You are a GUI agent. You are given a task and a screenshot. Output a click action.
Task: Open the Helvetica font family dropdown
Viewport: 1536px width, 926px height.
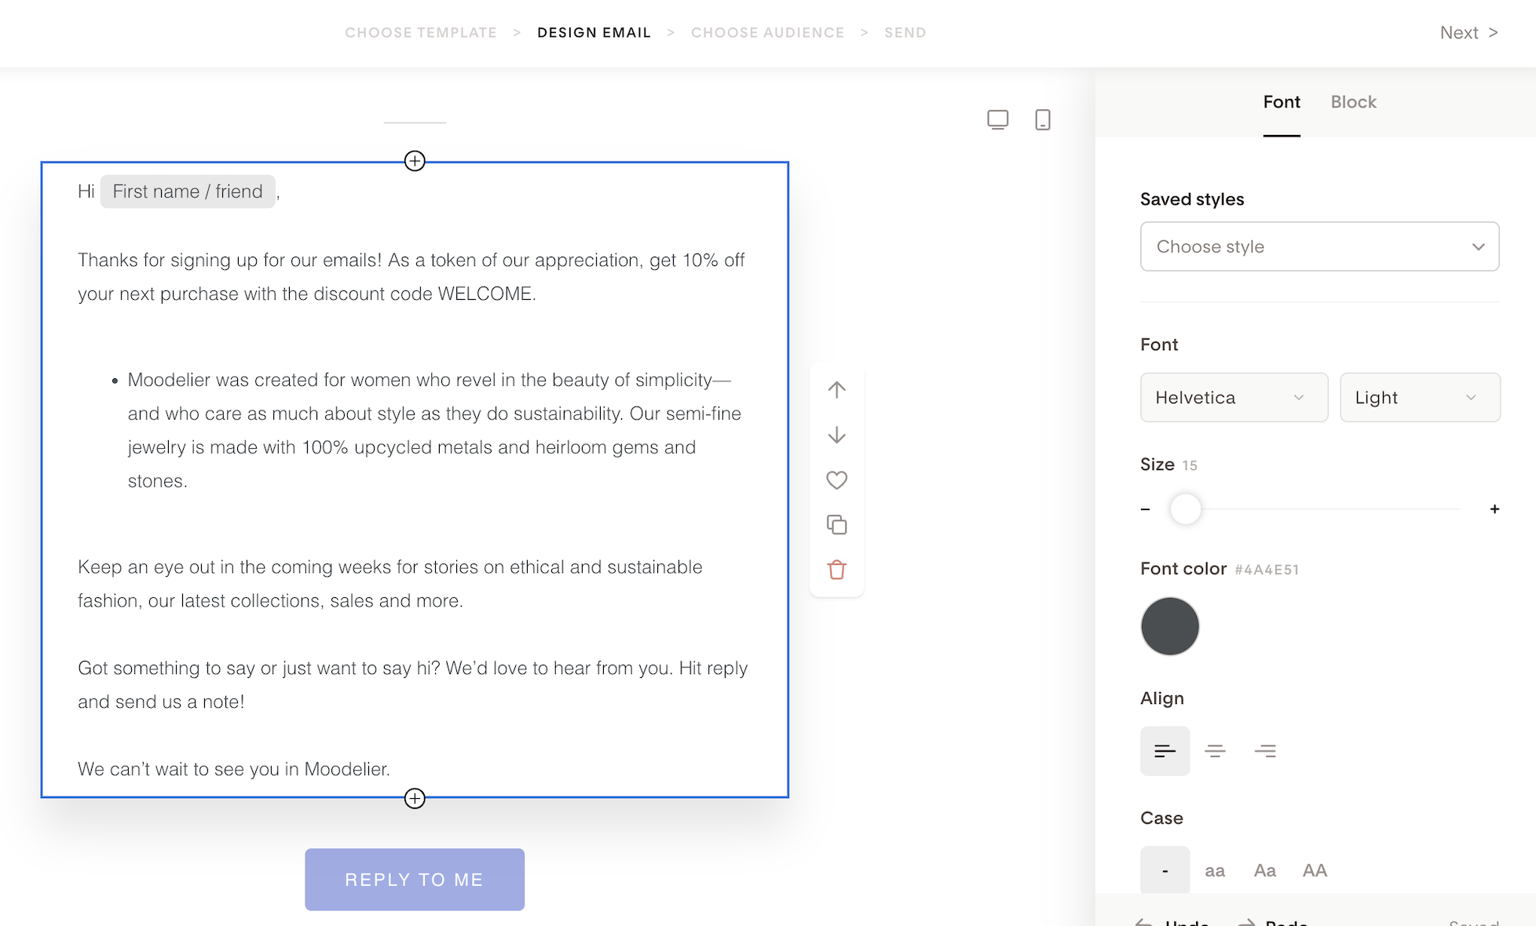point(1234,397)
